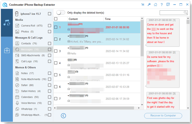Check the Camera Roll checkbox
Image resolution: width=192 pixels, height=124 pixels.
[49, 26]
